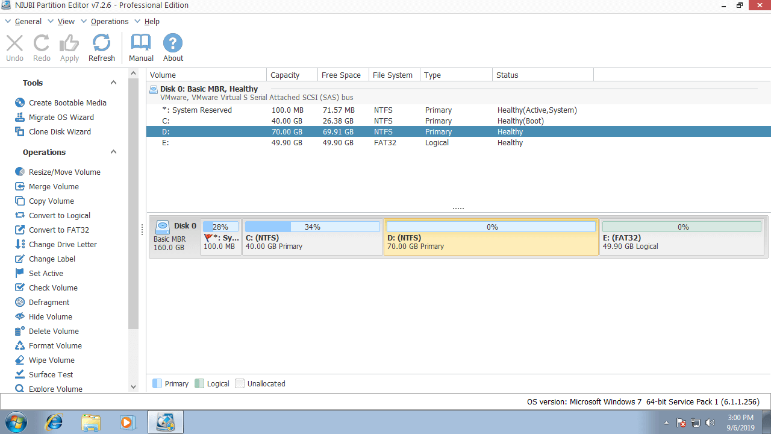Click Format Volume in Operations list
The image size is (771, 434).
tap(55, 345)
